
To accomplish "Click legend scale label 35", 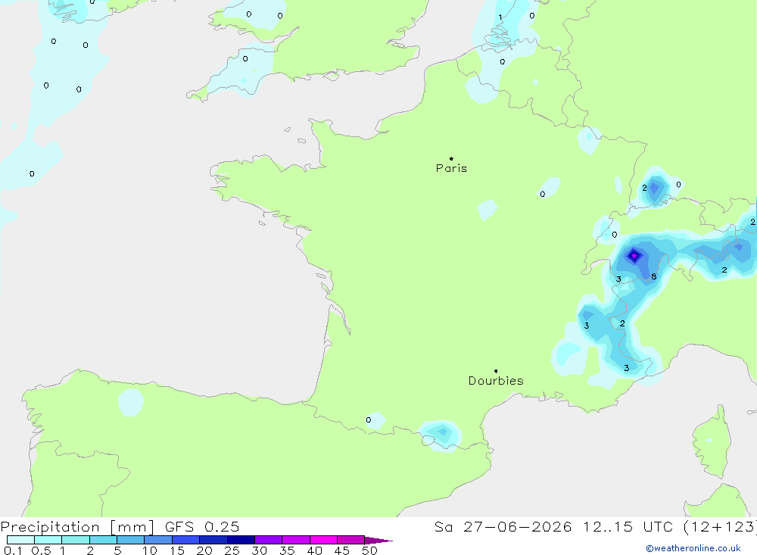I will coord(287,550).
